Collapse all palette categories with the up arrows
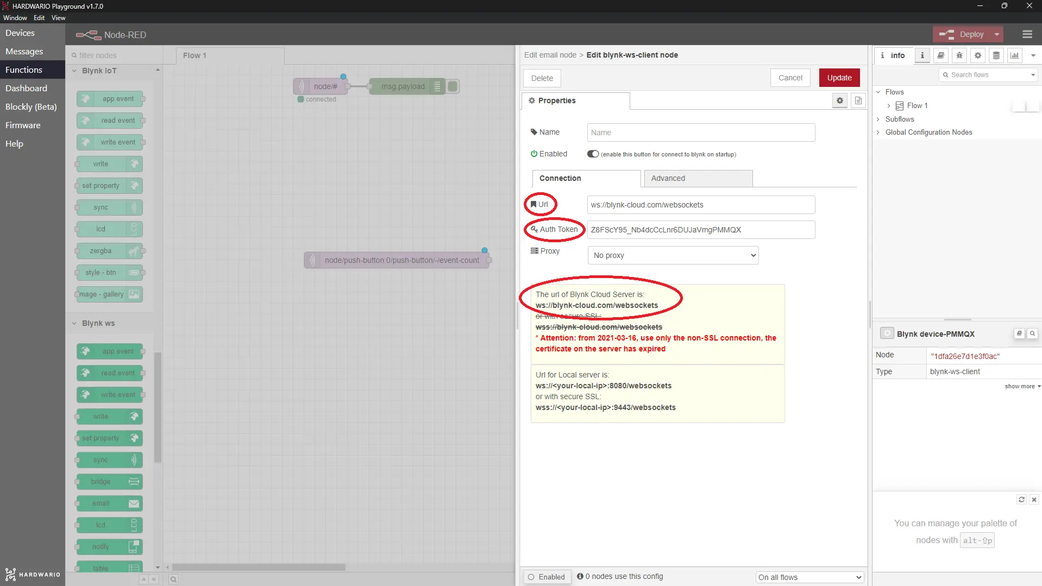Screen dimensions: 1042x586 coord(143,579)
